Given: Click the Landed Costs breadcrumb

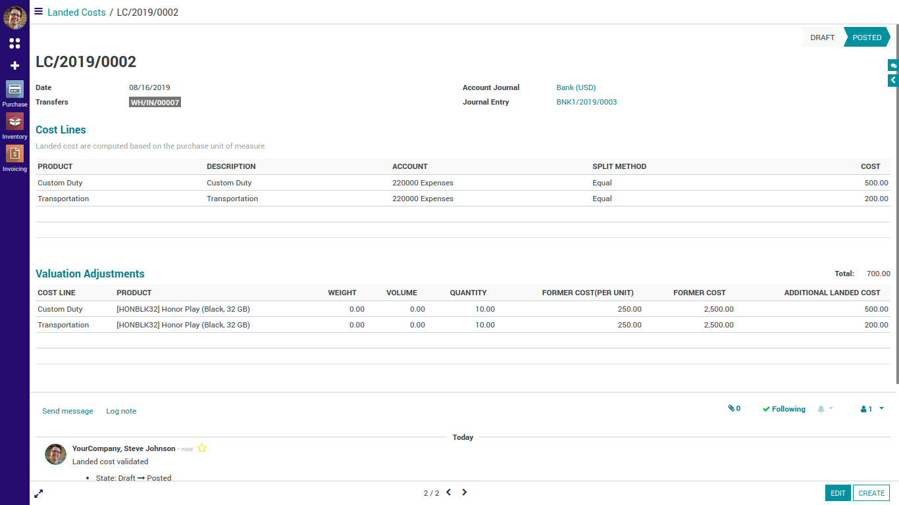Looking at the screenshot, I should coord(76,12).
